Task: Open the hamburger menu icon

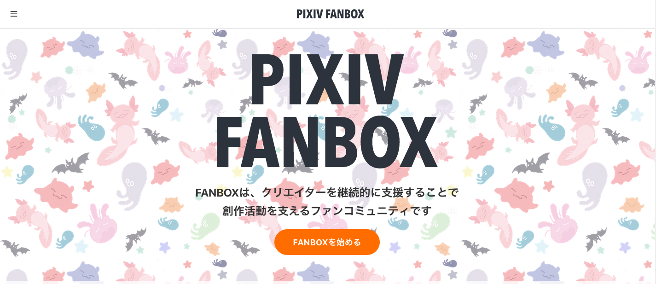Action: (x=14, y=14)
